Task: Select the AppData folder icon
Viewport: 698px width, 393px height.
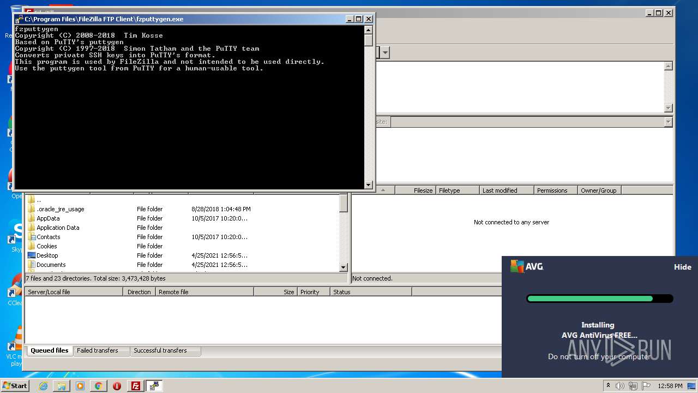Action: tap(31, 218)
